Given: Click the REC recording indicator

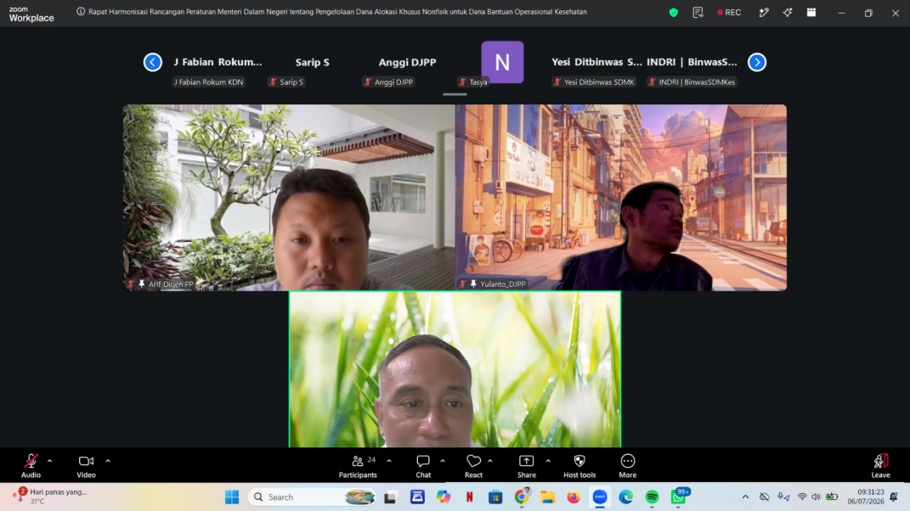Looking at the screenshot, I should click(729, 12).
